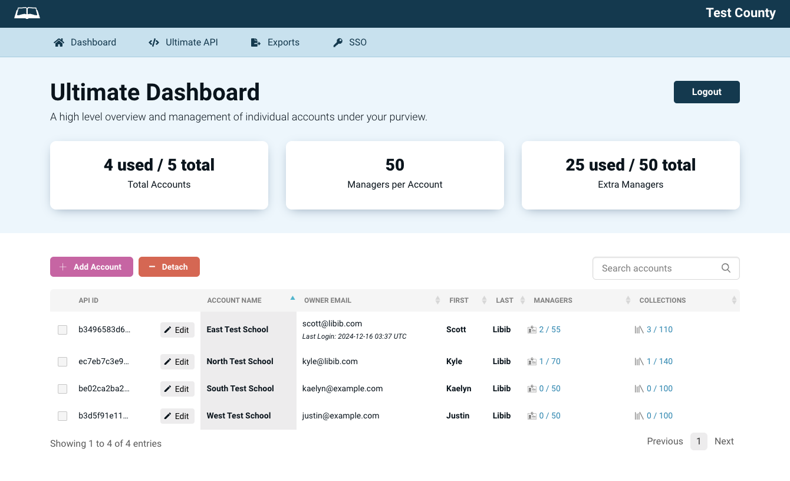Viewport: 790px width, 481px height.
Task: Select the checkbox beside South Test School
Action: tap(62, 389)
